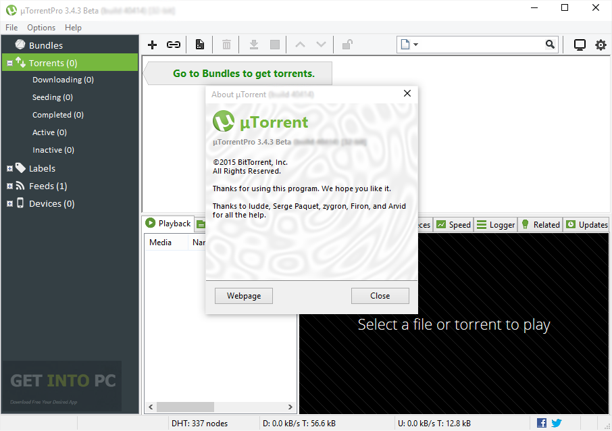Viewport: 612px width, 431px height.
Task: Switch to the Speed tab
Action: click(453, 225)
